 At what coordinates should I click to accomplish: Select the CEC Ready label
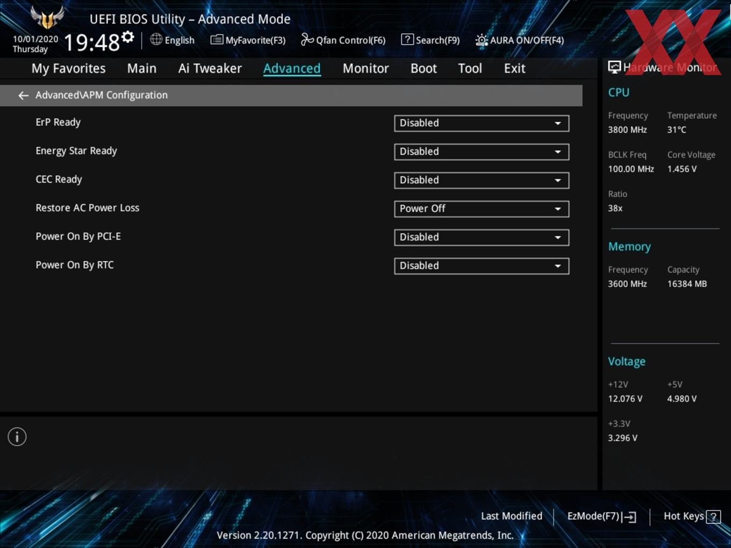[59, 179]
